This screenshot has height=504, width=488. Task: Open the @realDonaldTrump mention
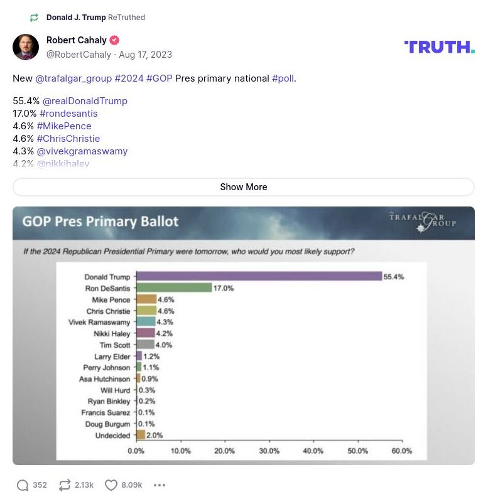point(85,101)
